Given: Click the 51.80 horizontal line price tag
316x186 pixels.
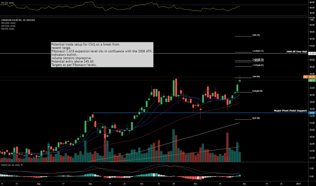Looking at the screenshot, I should coord(312,53).
